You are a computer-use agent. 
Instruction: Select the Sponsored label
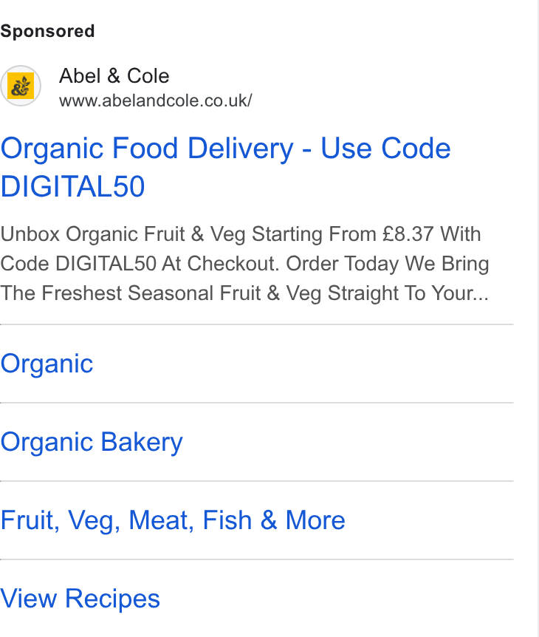[47, 31]
